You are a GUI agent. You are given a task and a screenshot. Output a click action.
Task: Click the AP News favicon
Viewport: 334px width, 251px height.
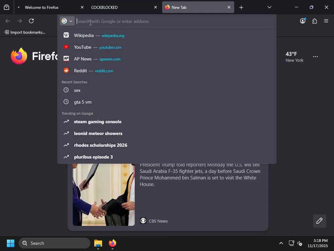tap(66, 59)
